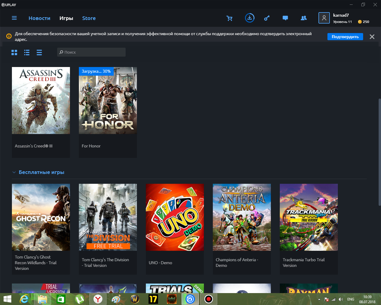Click the network signal tray icon

click(334, 299)
